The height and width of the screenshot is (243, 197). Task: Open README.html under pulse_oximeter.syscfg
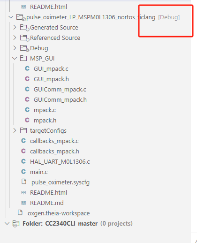(x=48, y=193)
